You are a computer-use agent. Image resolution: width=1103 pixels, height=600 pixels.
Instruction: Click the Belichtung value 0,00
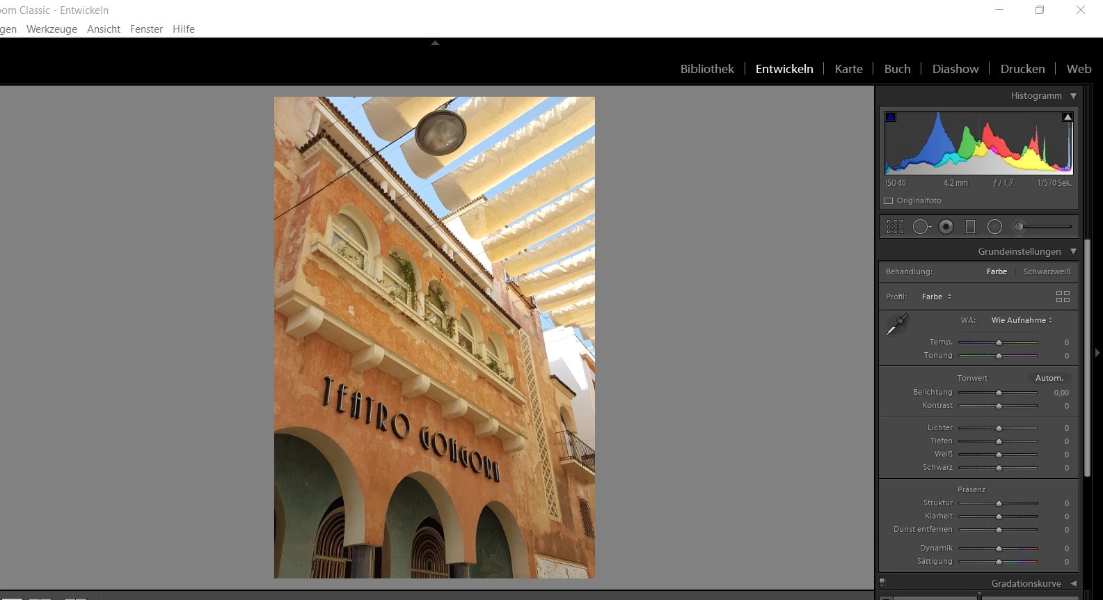tap(1061, 393)
